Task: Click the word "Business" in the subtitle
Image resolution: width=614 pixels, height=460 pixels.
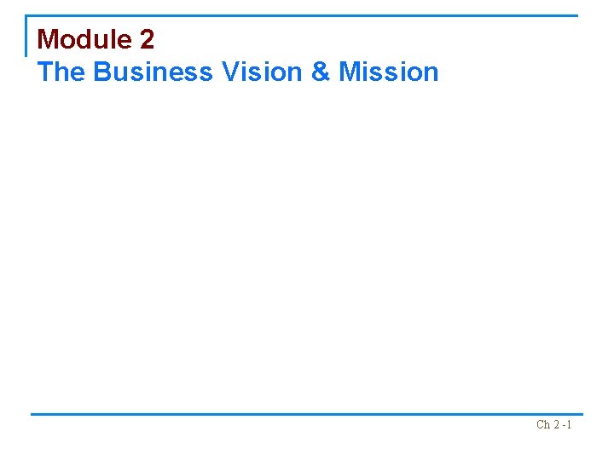Action: tap(153, 72)
